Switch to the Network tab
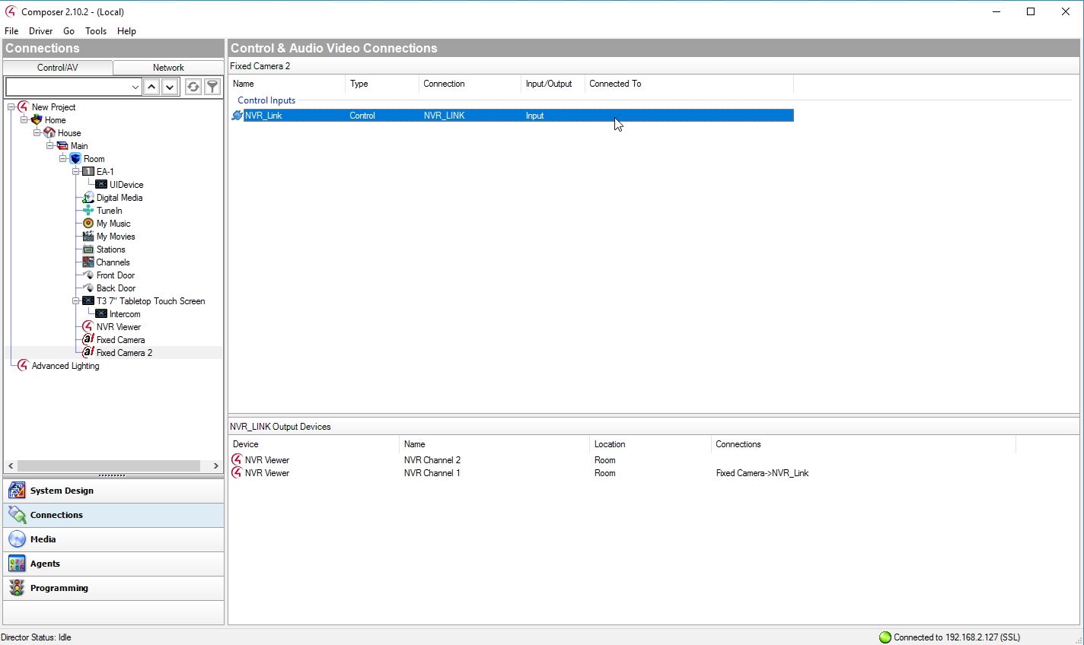1084x645 pixels. (x=168, y=68)
